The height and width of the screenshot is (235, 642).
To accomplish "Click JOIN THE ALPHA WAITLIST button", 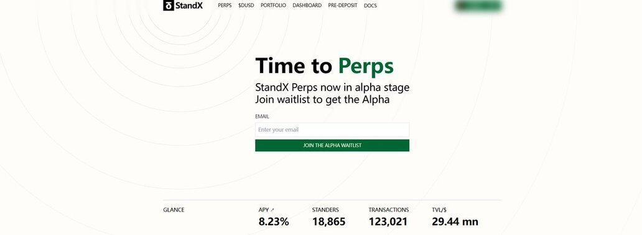I will tap(332, 145).
